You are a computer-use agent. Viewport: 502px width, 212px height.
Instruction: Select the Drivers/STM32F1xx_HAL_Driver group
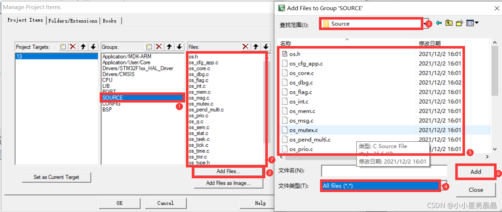[x=138, y=68]
